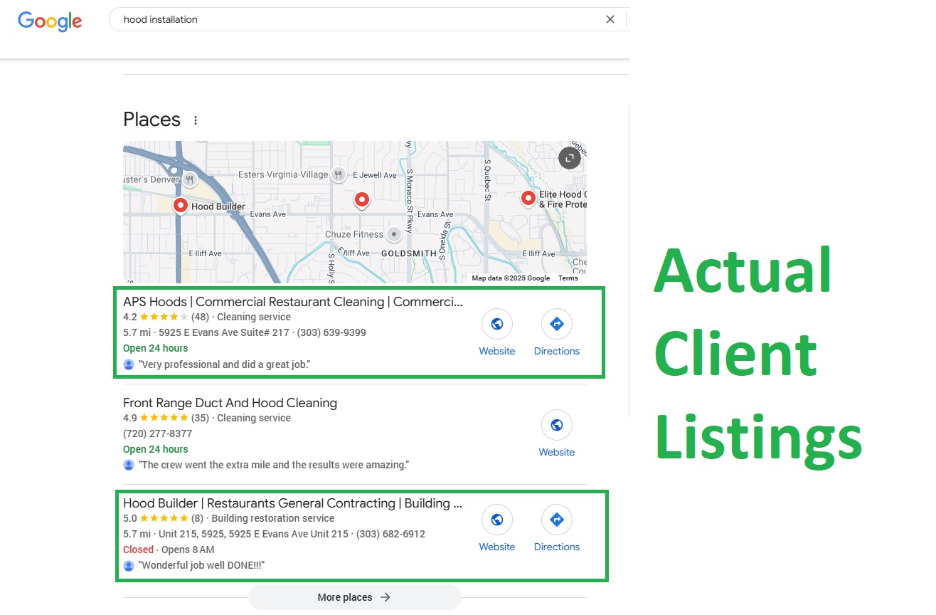Click review "The crew went the extra mile"
The image size is (936, 615).
pyautogui.click(x=274, y=466)
